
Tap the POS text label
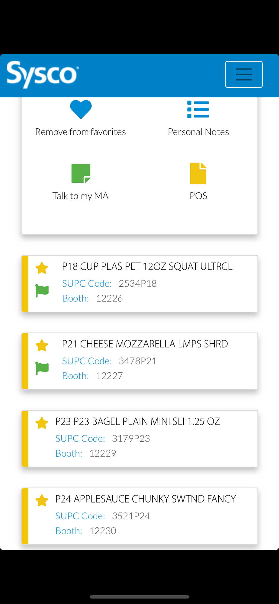point(198,196)
